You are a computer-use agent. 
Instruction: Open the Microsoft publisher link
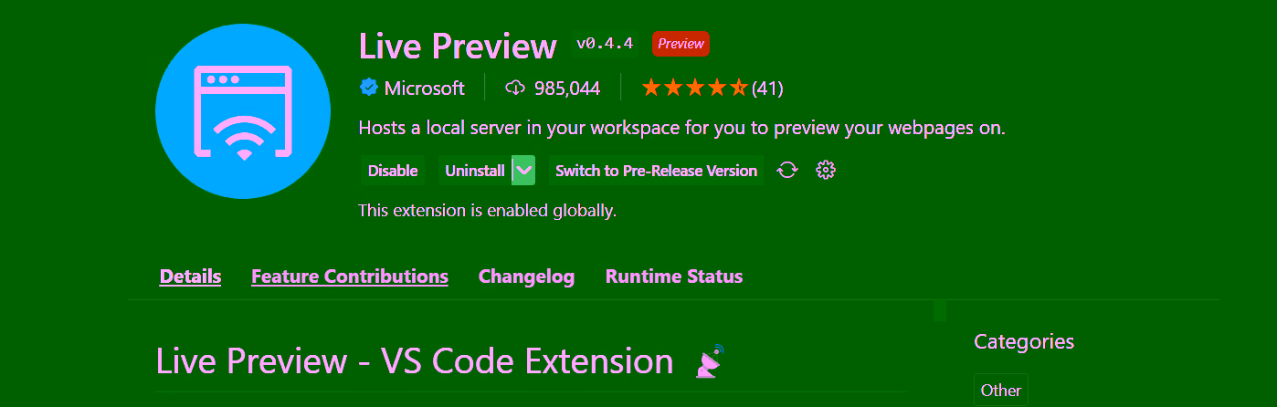[425, 88]
